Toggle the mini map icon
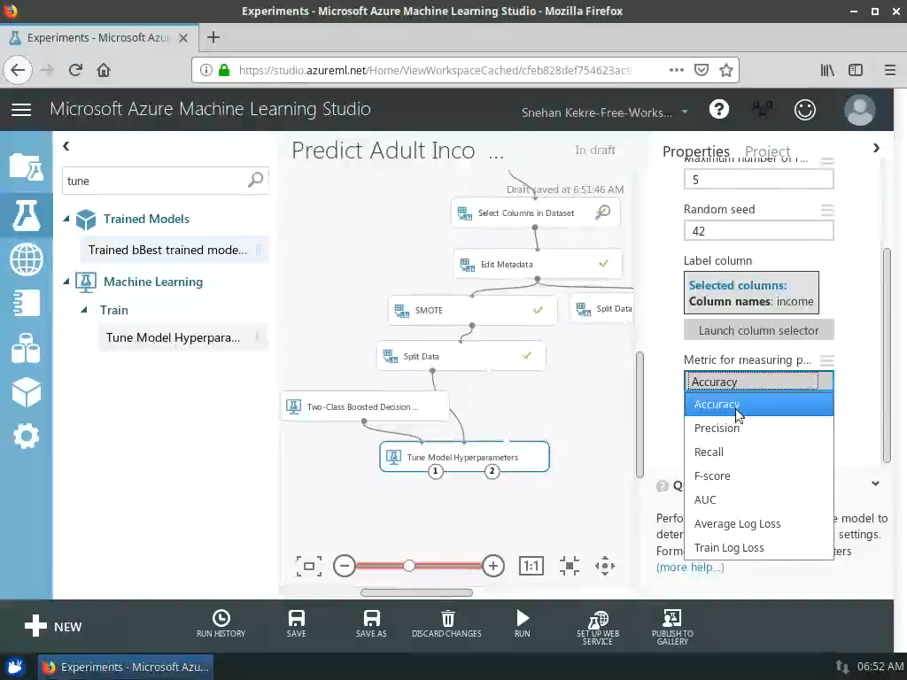This screenshot has height=680, width=907. pos(308,566)
